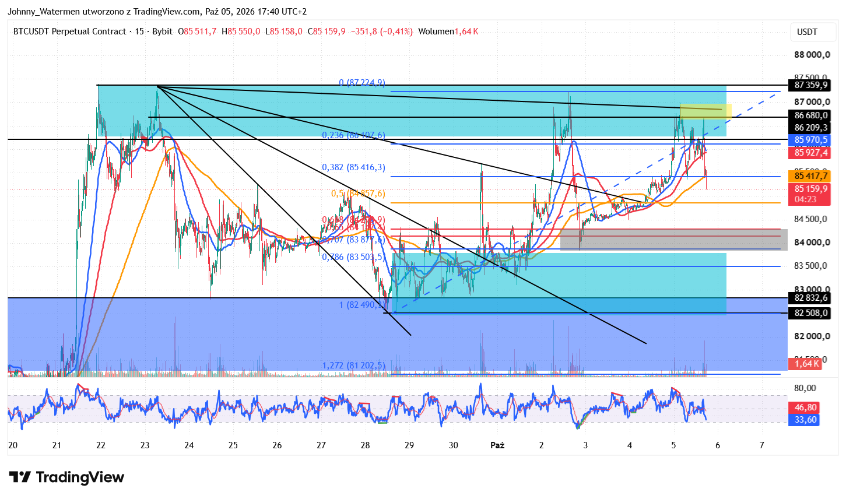Click date 30 on the time axis
The height and width of the screenshot is (499, 846).
click(x=454, y=445)
